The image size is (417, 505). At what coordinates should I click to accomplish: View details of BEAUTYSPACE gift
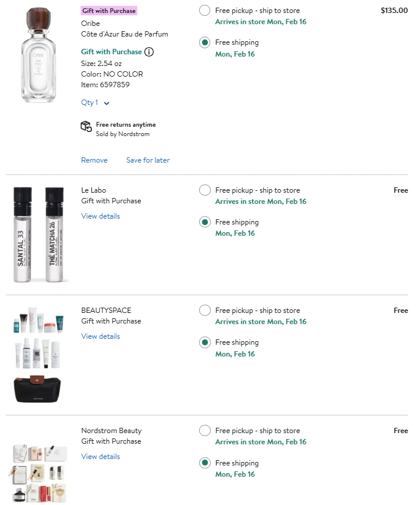pyautogui.click(x=100, y=336)
